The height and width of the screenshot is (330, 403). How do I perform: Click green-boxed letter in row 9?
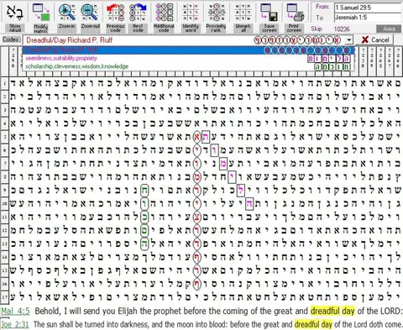[144, 191]
